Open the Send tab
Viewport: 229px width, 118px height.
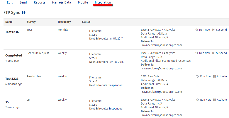click(23, 3)
